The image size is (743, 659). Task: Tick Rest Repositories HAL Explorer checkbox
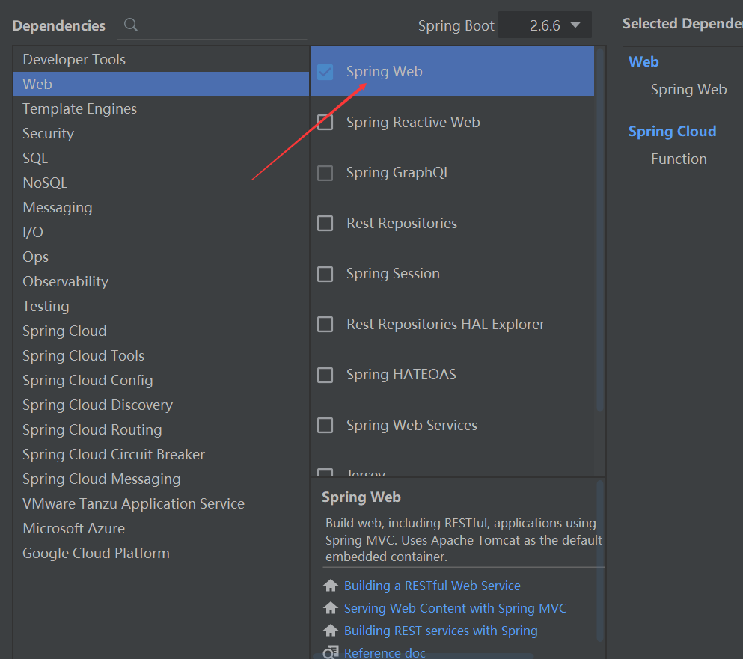point(325,325)
